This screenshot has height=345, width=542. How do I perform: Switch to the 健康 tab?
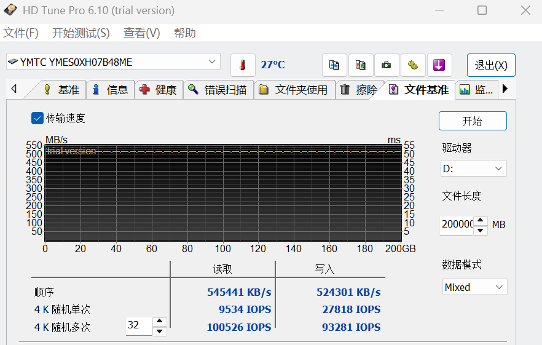(159, 90)
